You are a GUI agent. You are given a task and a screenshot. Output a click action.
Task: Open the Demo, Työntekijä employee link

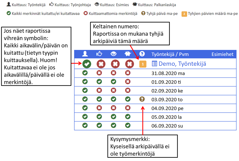(182, 64)
